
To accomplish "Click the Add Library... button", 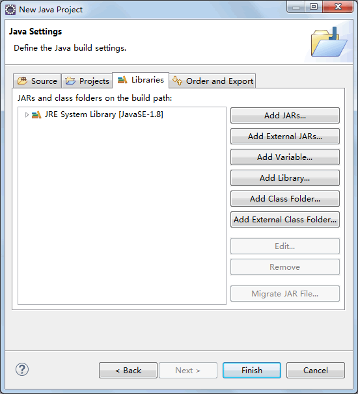I will pyautogui.click(x=285, y=178).
